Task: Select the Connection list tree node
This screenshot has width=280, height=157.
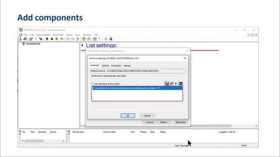Action: [x=33, y=44]
